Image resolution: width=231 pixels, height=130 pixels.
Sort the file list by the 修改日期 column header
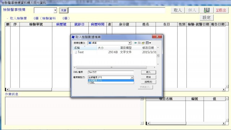coord(148,48)
